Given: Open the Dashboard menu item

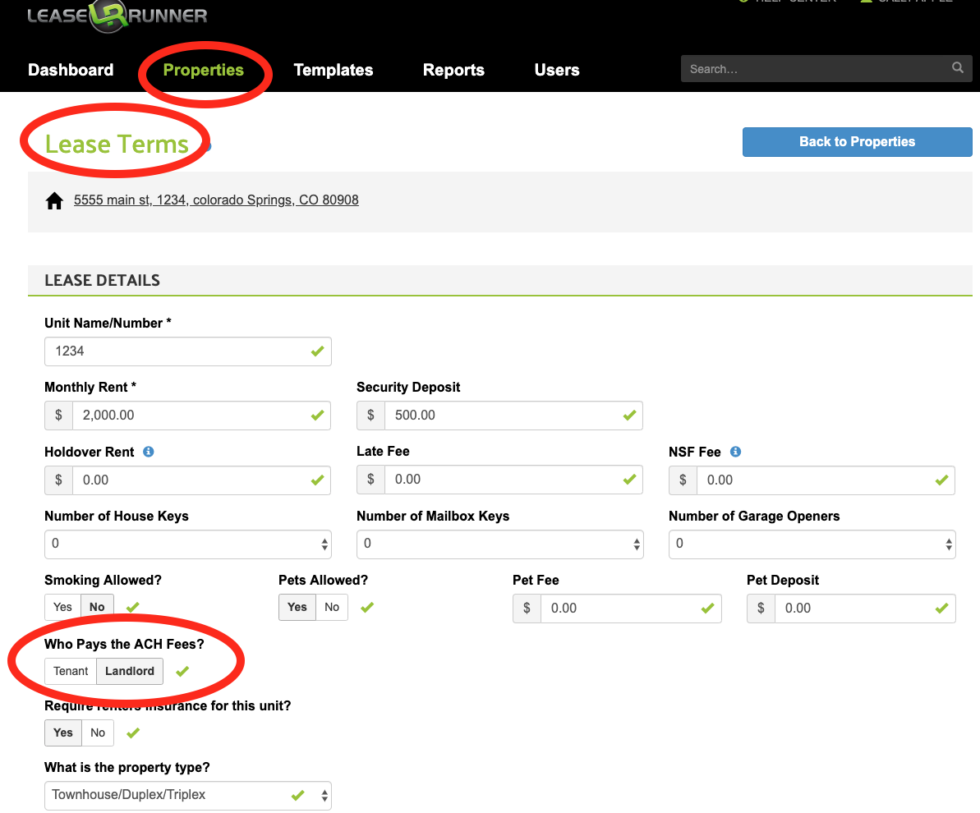Looking at the screenshot, I should 71,70.
